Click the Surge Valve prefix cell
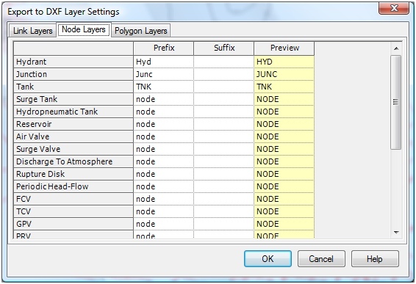The image size is (416, 284). pos(164,149)
